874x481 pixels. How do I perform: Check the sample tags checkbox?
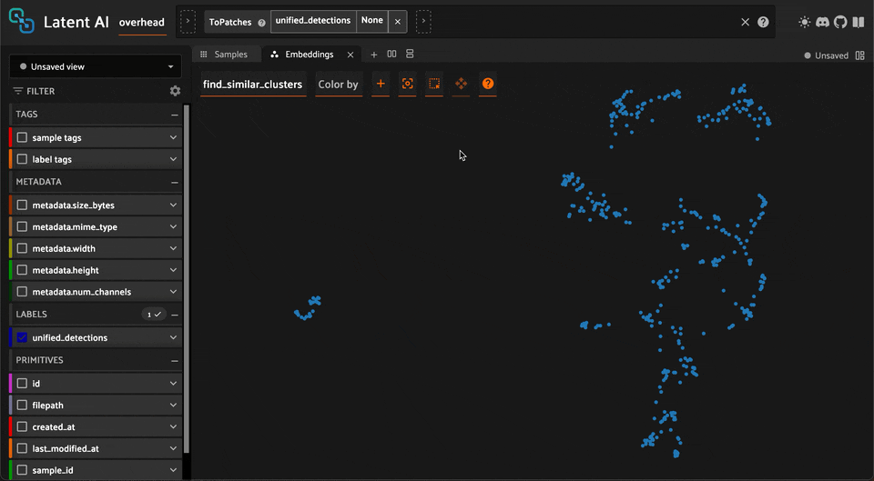point(23,138)
